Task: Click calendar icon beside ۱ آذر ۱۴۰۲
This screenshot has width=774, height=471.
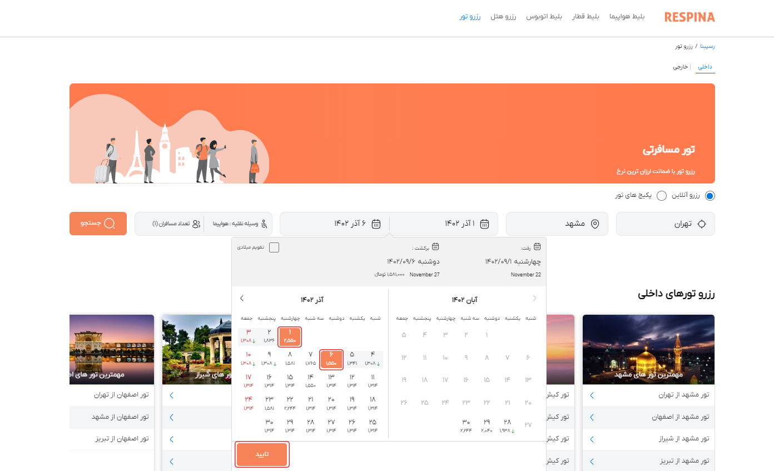Action: point(485,224)
